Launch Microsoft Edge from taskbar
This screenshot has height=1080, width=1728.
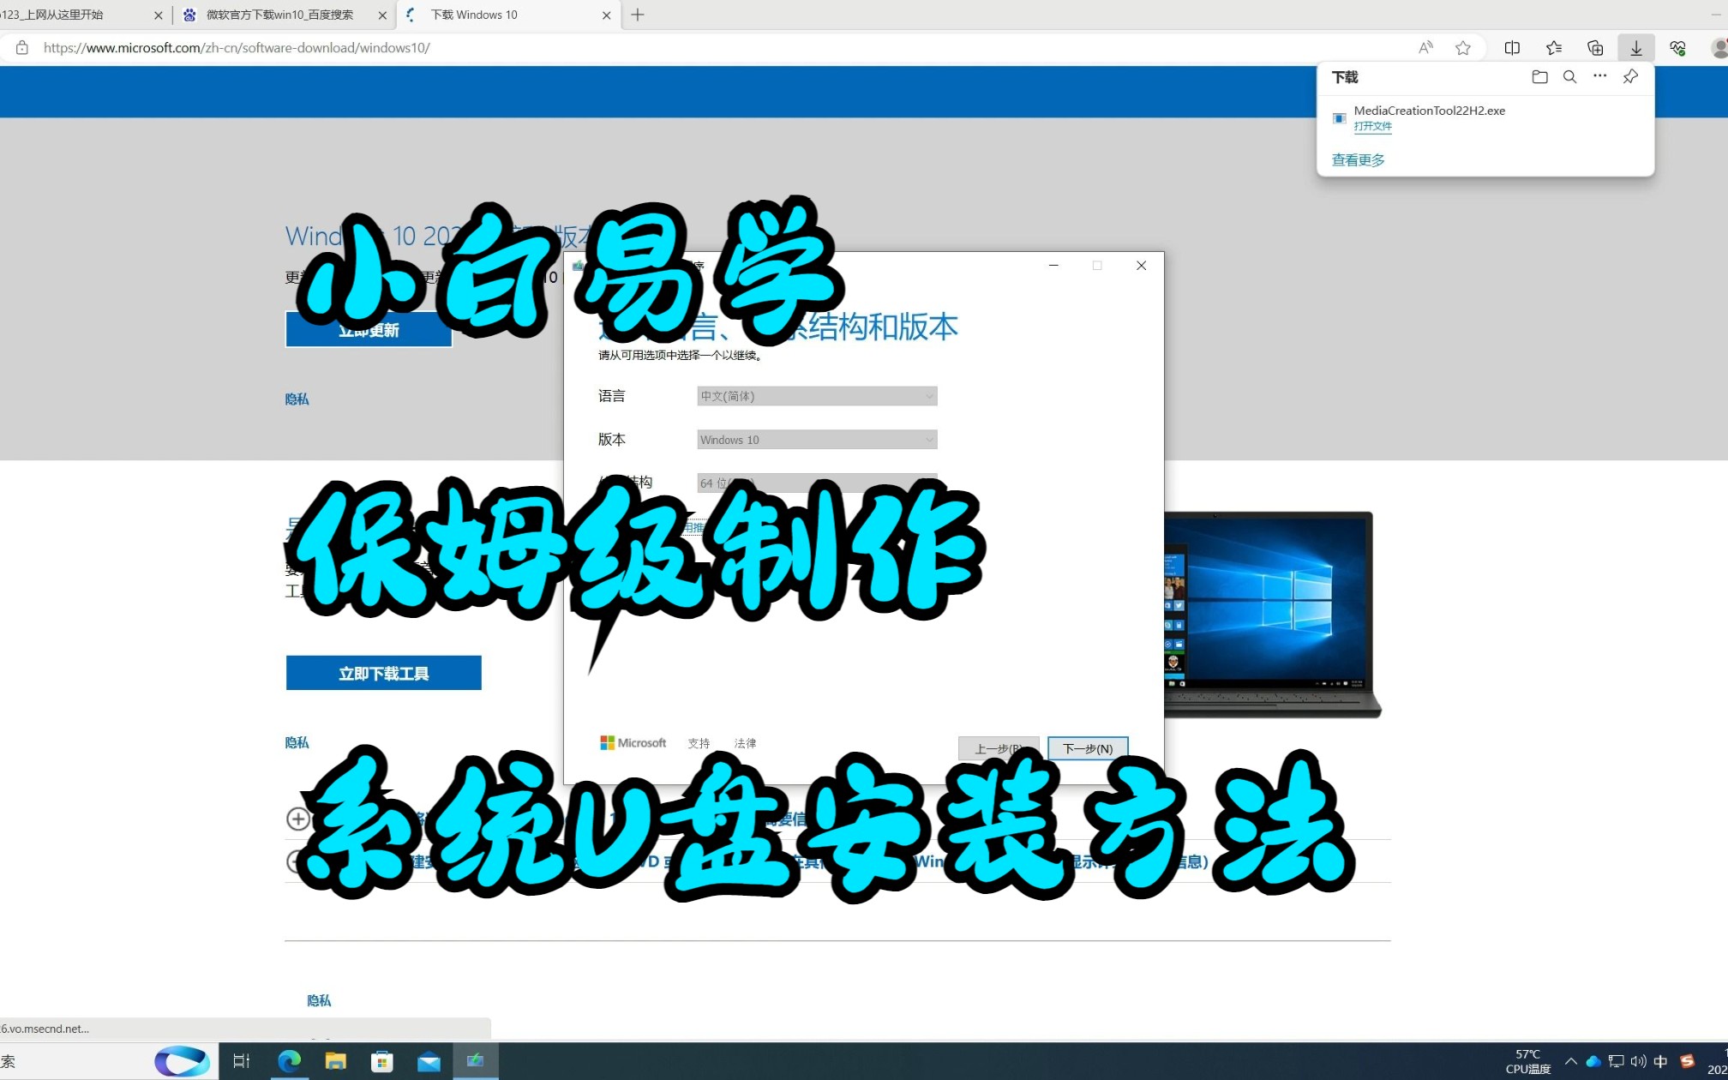290,1061
